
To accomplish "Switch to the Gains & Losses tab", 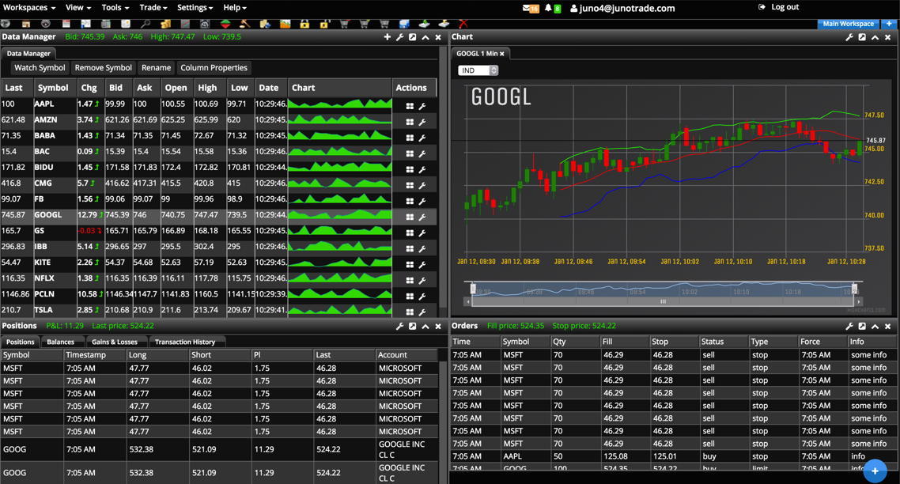I will click(x=115, y=342).
